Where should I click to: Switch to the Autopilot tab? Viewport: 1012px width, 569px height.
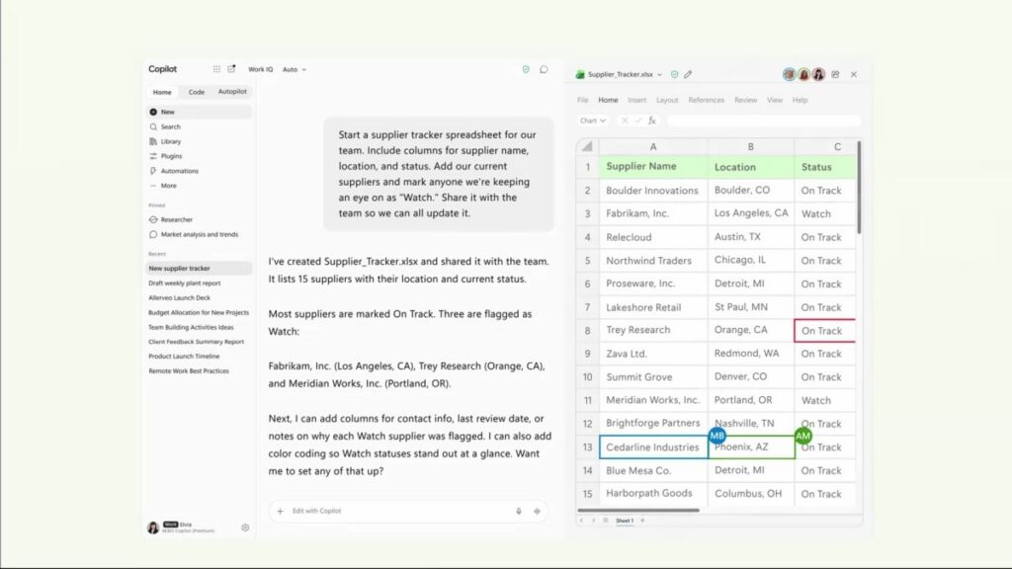point(232,92)
